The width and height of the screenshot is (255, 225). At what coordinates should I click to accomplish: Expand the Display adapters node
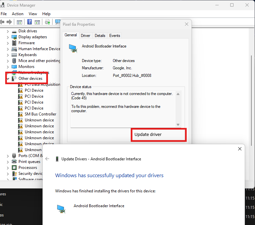8,37
